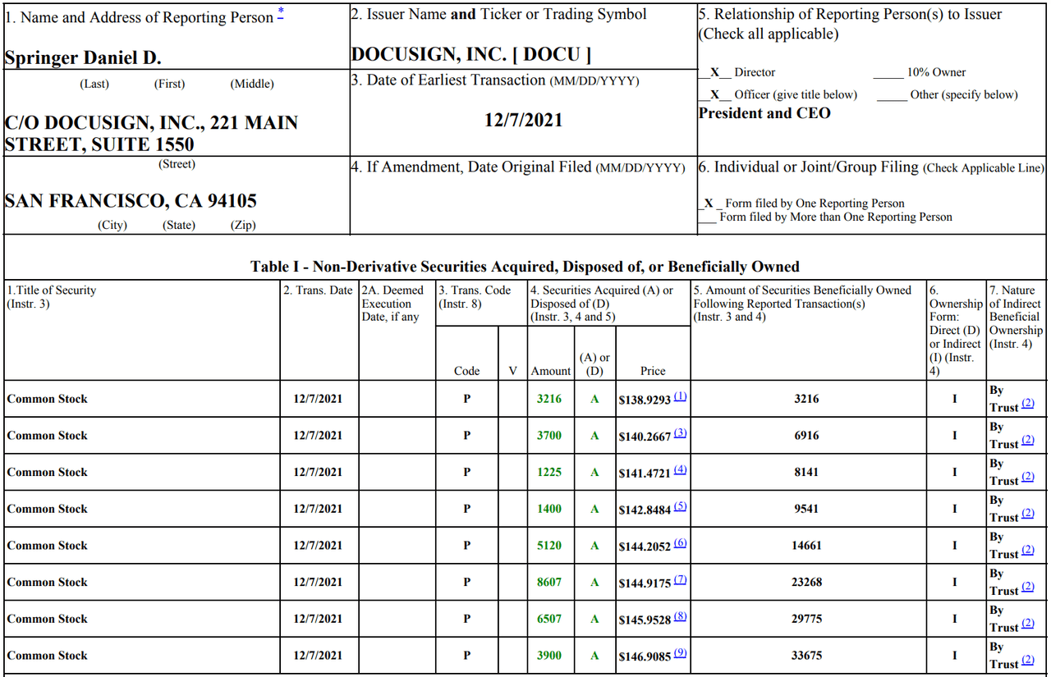Click the 2. Trans. Date column header
This screenshot has height=677, width=1051.
tap(318, 290)
